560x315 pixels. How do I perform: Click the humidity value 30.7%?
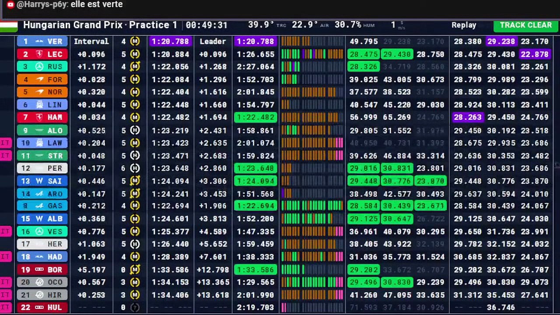[348, 25]
